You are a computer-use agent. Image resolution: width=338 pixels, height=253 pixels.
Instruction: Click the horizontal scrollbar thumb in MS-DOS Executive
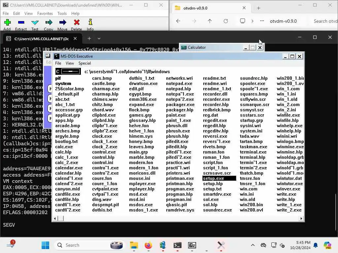pyautogui.click(x=61, y=219)
